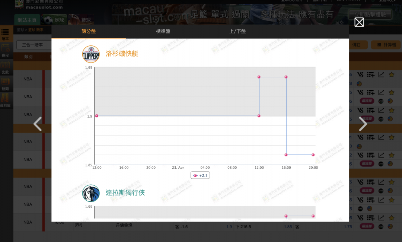Click the 立即點擊體驗 banner button
Viewport: 402px width, 242px height.
point(370,15)
